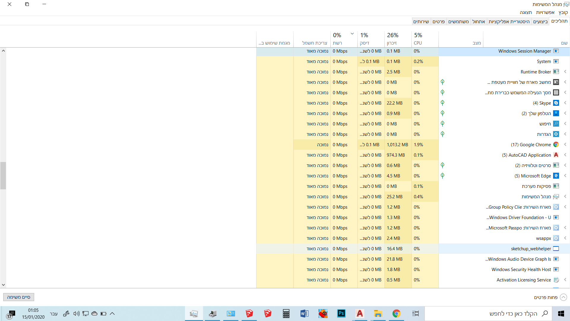Expand the Google Chrome process group
The image size is (570, 321).
(x=565, y=145)
